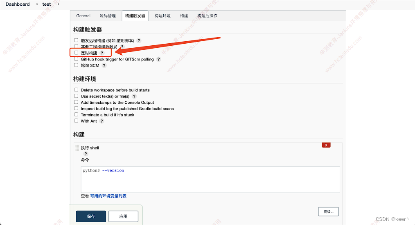
Task: Check the 轮询 SCM checkbox
Action: pos(76,65)
